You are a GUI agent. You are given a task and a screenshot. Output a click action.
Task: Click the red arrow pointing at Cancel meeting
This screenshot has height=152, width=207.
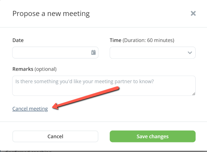pyautogui.click(x=86, y=98)
